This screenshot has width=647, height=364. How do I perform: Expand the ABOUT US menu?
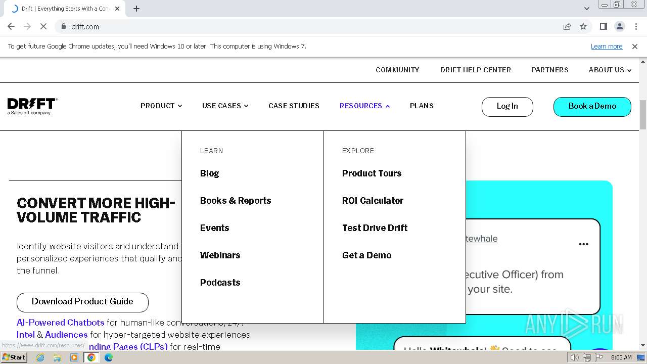[610, 70]
